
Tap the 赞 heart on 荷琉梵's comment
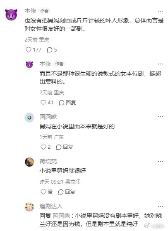(46, 192)
